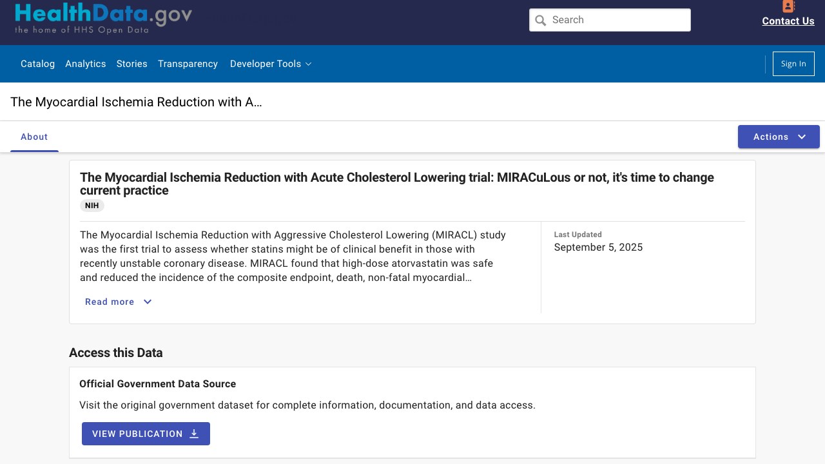Click the download icon on View Publication
The height and width of the screenshot is (464, 825).
point(194,434)
